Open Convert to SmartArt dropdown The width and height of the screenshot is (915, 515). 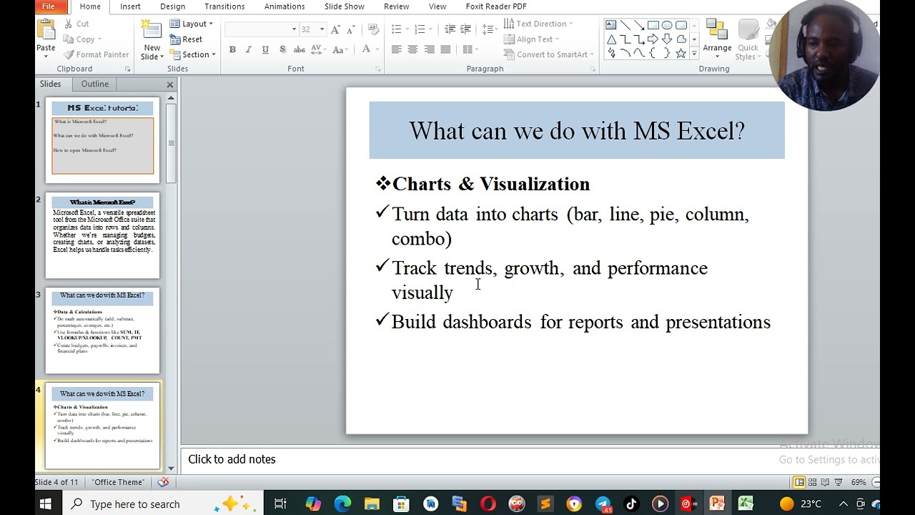pos(549,54)
